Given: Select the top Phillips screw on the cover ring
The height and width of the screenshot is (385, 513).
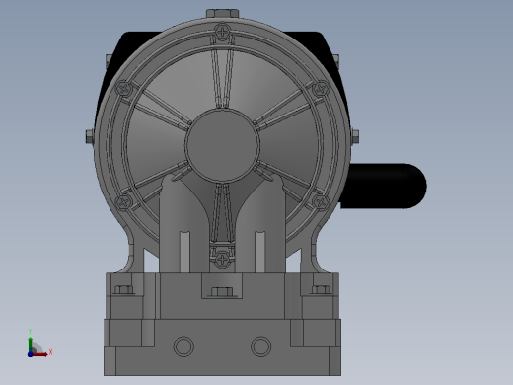Looking at the screenshot, I should (222, 33).
